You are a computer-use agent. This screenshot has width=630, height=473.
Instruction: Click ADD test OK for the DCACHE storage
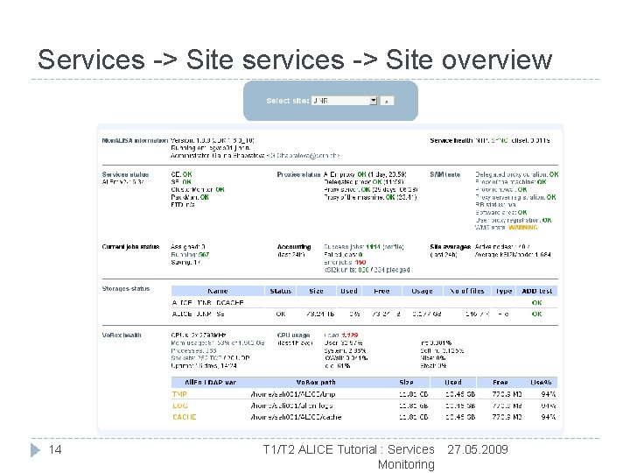tap(536, 302)
